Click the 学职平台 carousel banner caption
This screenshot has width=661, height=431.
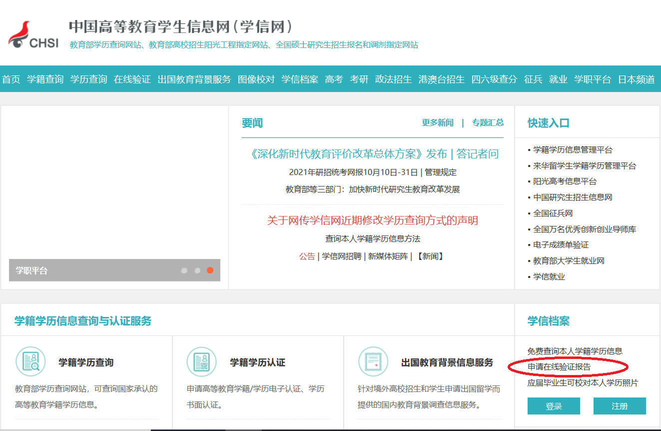tap(31, 270)
